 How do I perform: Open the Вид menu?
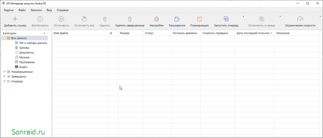pyautogui.click(x=49, y=10)
